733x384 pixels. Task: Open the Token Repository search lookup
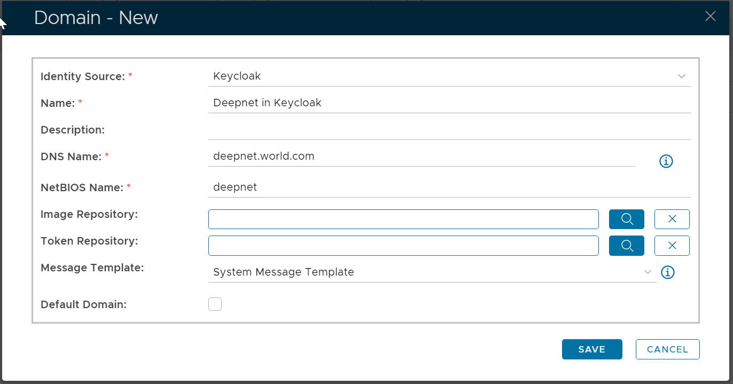(x=626, y=246)
